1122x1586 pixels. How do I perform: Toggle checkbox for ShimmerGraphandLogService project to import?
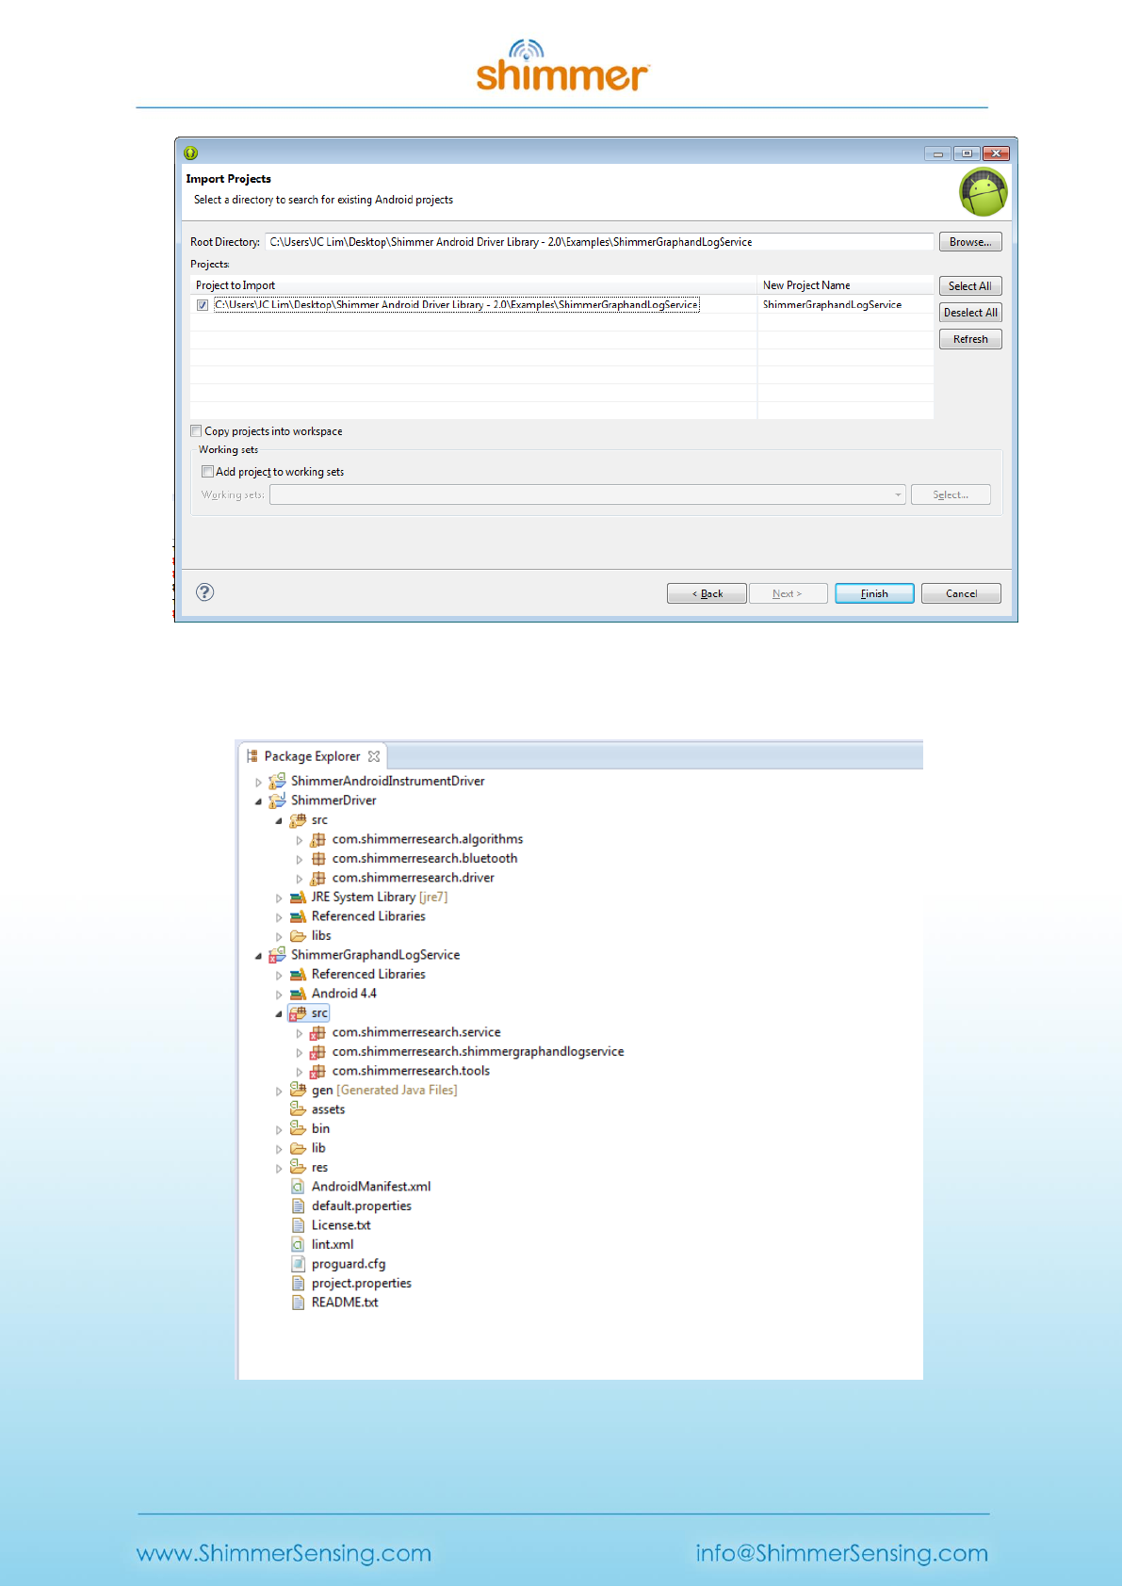point(203,305)
